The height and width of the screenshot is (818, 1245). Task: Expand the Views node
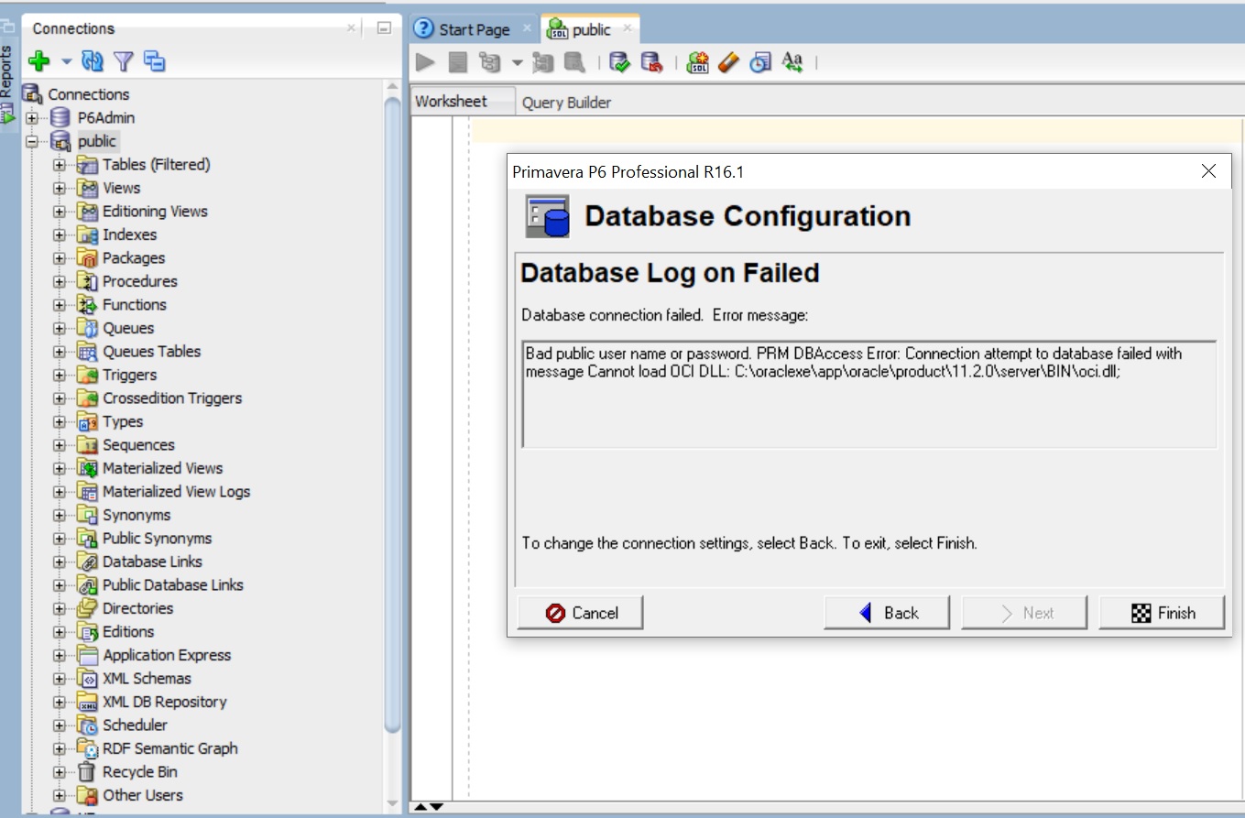pyautogui.click(x=60, y=188)
